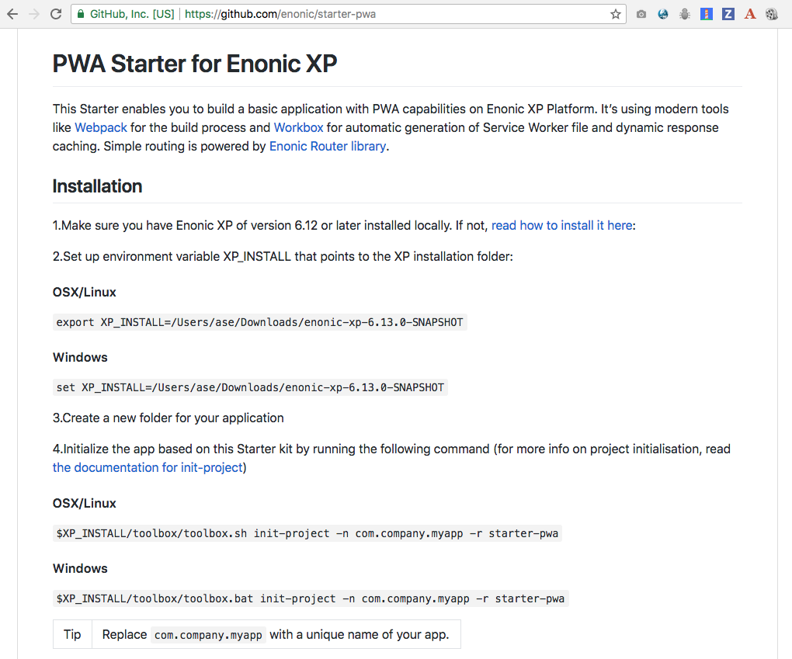Click the Installation heading
This screenshot has height=659, width=792.
(x=98, y=186)
